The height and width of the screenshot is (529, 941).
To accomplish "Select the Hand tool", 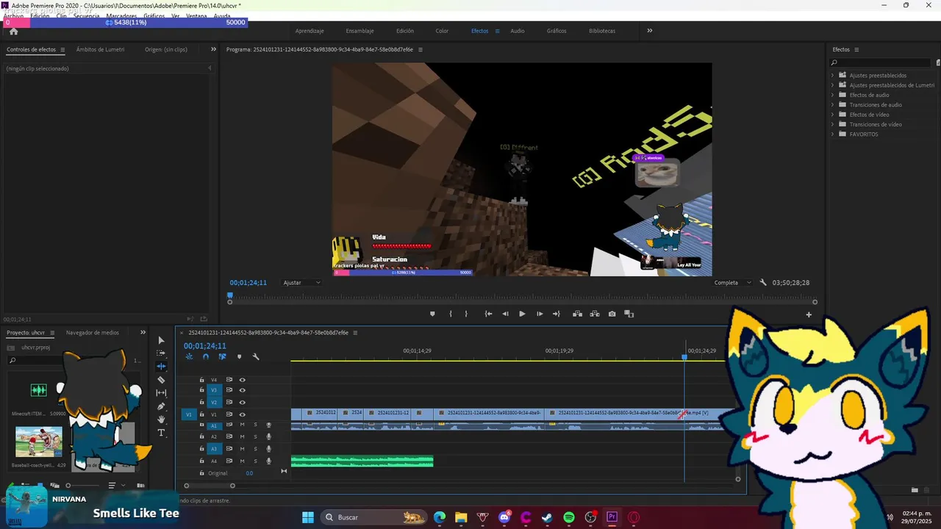I will 161,420.
